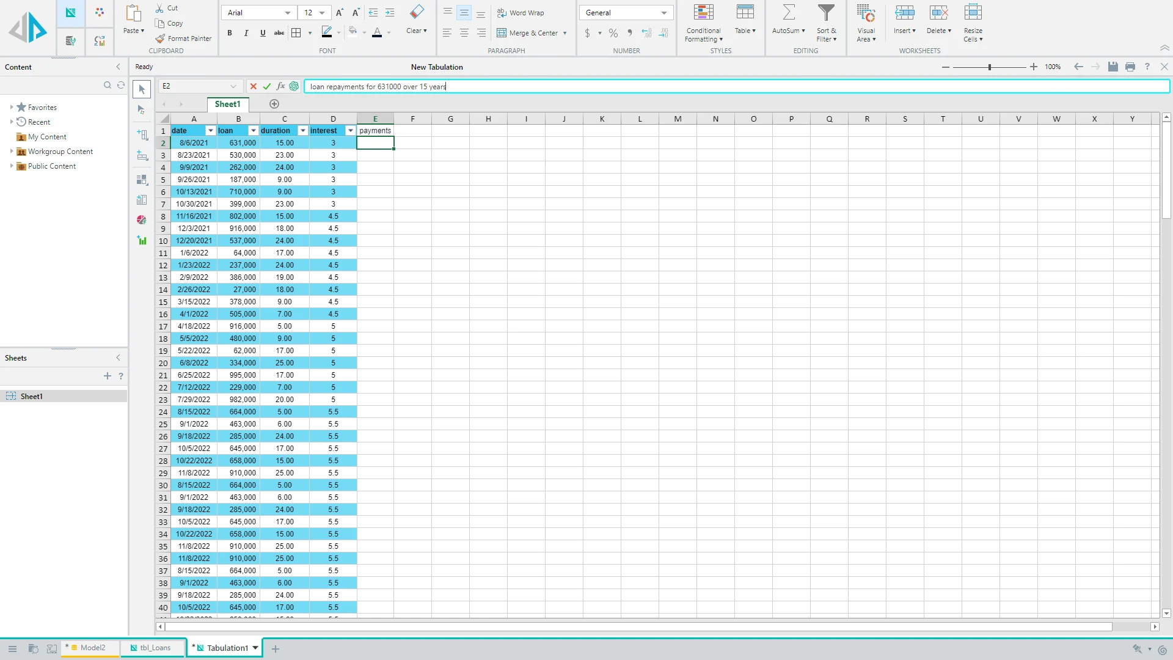Click the Clear eraser icon
The image size is (1173, 660).
pos(417,12)
